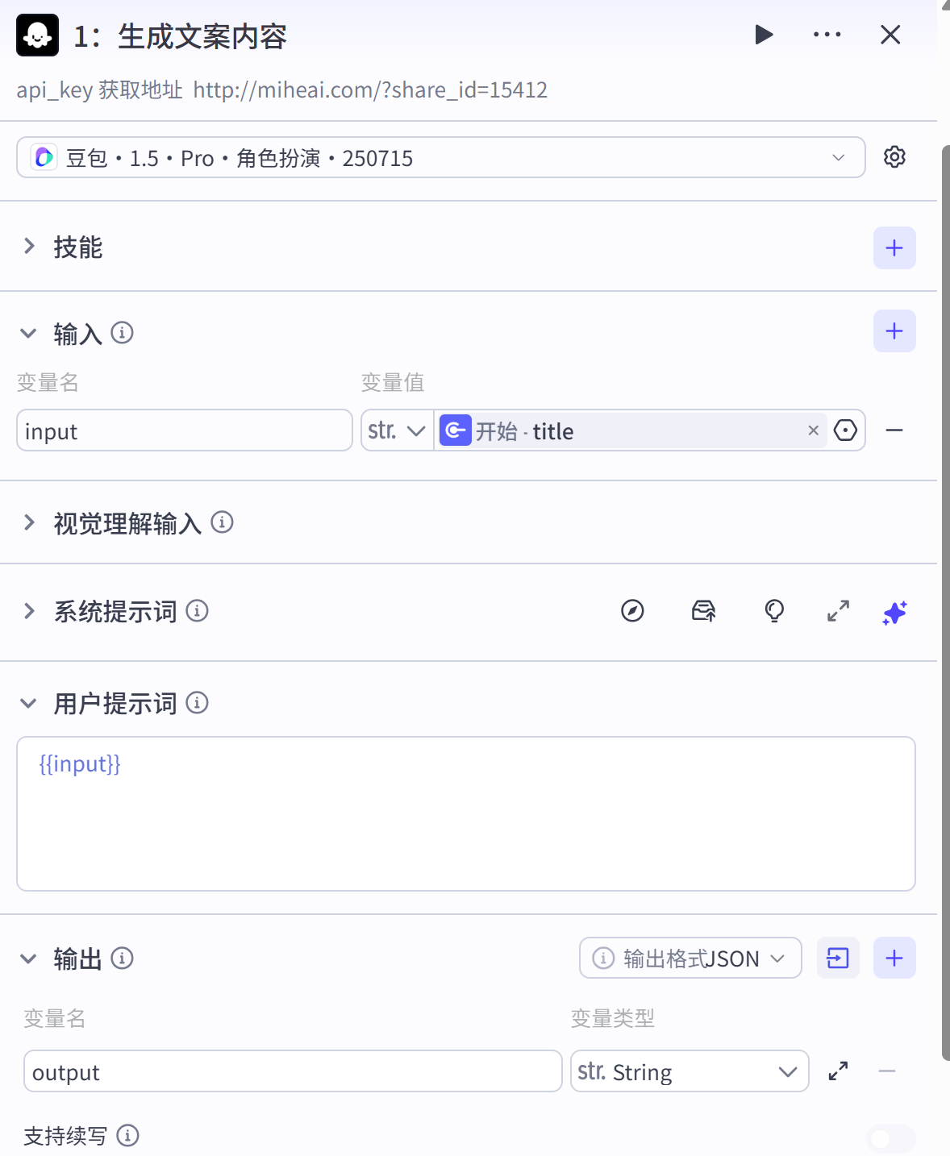This screenshot has height=1156, width=950.
Task: Add a new skill with plus button
Action: point(894,247)
